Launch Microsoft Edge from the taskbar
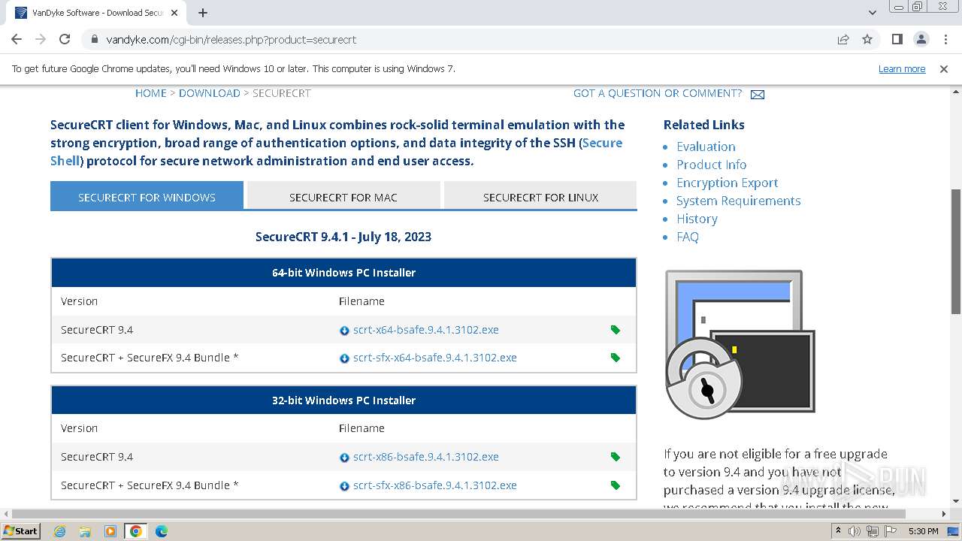 point(162,531)
